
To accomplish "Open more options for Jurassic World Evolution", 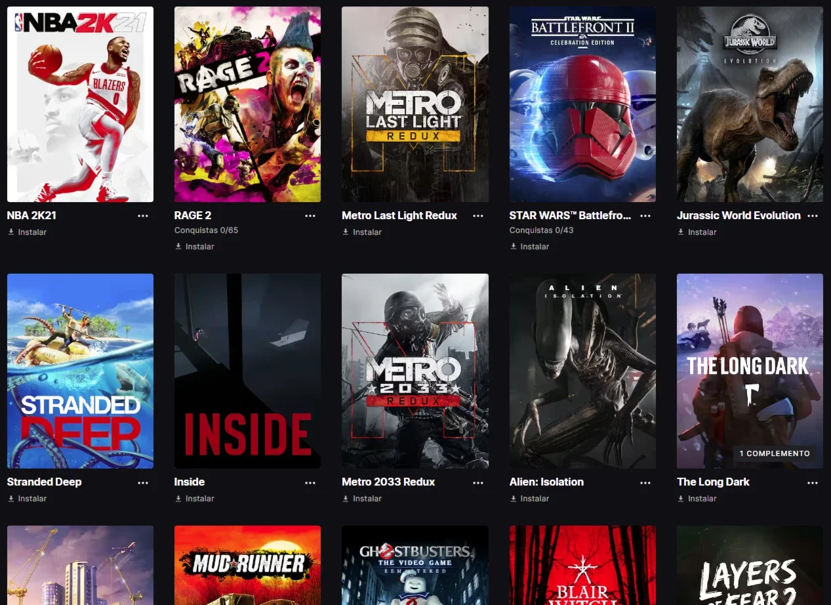I will click(x=813, y=216).
